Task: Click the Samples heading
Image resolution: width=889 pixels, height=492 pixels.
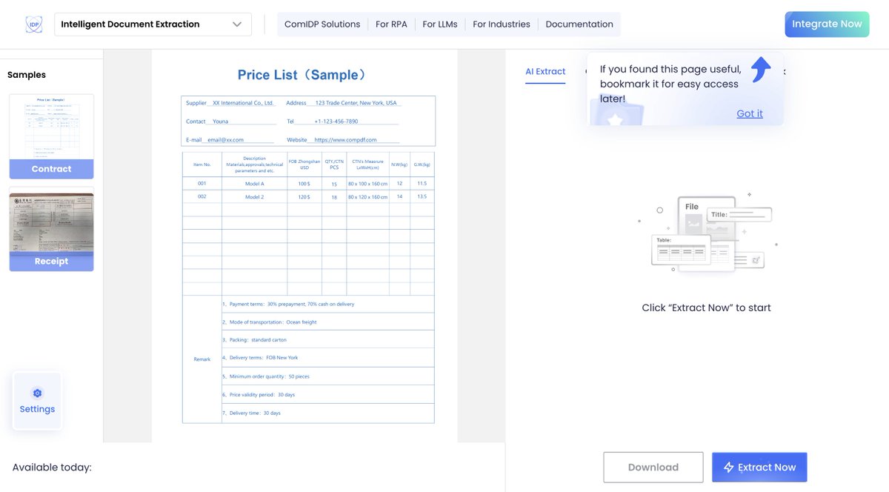Action: pyautogui.click(x=27, y=75)
